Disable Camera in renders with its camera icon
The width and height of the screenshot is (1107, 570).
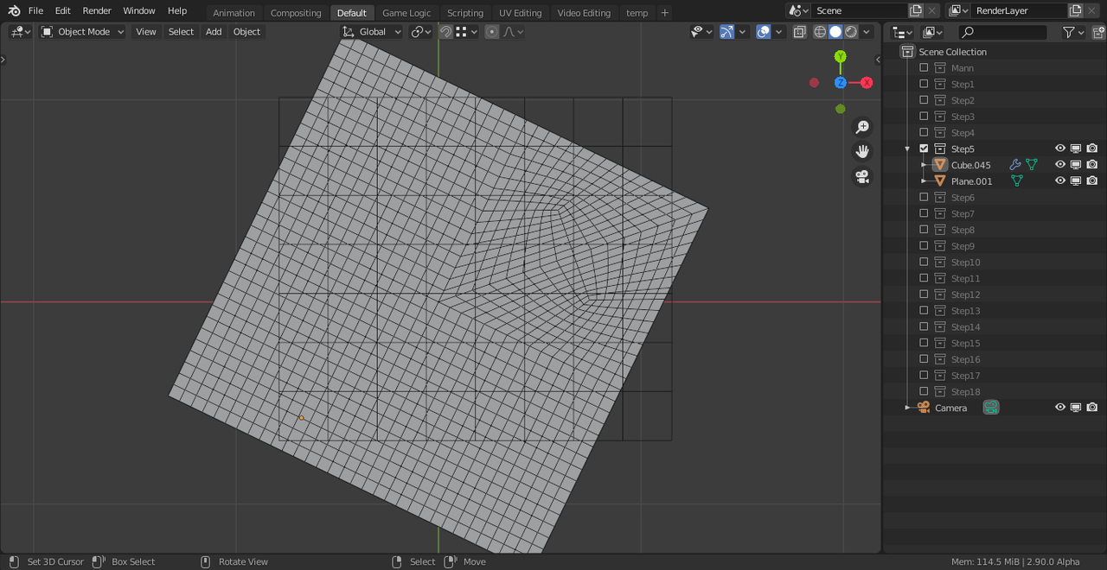(1092, 408)
